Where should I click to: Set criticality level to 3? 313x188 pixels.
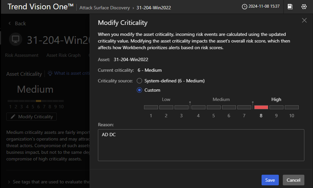[x=181, y=107]
